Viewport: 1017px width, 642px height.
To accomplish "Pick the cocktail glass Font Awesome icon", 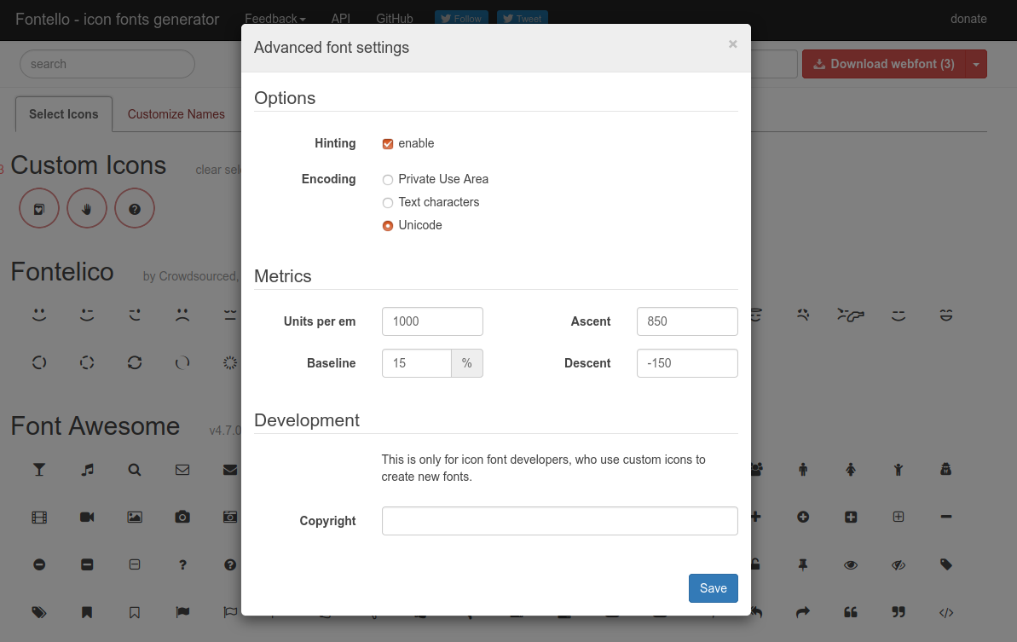I will (x=39, y=469).
